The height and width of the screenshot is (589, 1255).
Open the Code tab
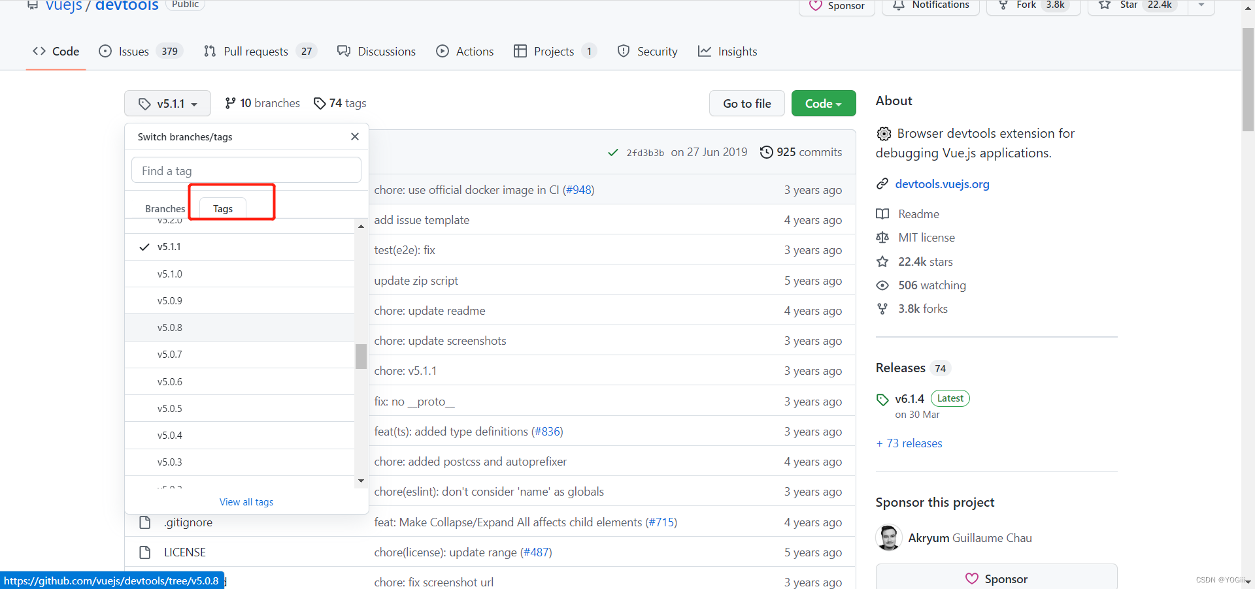[x=56, y=52]
